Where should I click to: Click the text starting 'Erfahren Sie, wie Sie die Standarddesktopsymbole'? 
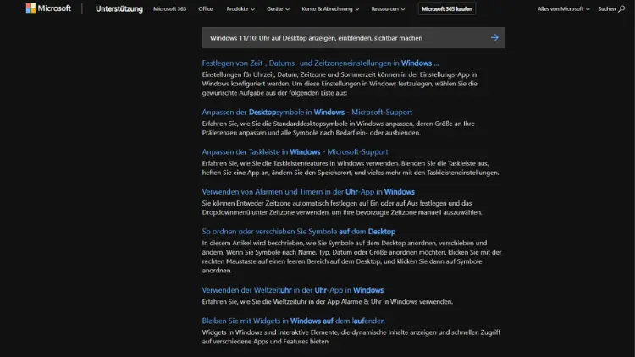coord(338,128)
